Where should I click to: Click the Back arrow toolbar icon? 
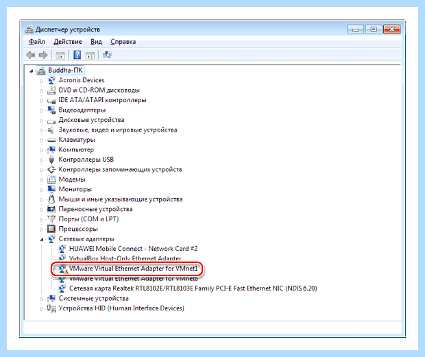31,56
